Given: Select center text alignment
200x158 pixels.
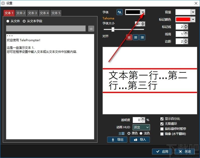Looking at the screenshot, I should tap(136, 37).
